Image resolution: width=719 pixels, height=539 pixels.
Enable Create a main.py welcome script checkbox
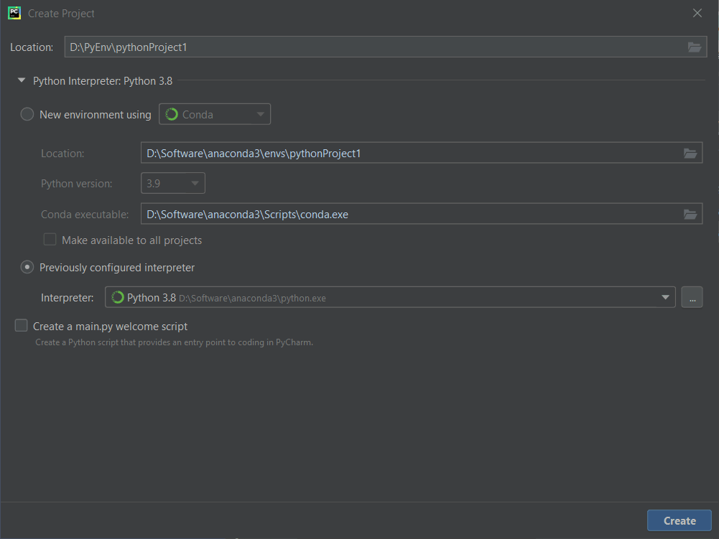click(x=21, y=325)
